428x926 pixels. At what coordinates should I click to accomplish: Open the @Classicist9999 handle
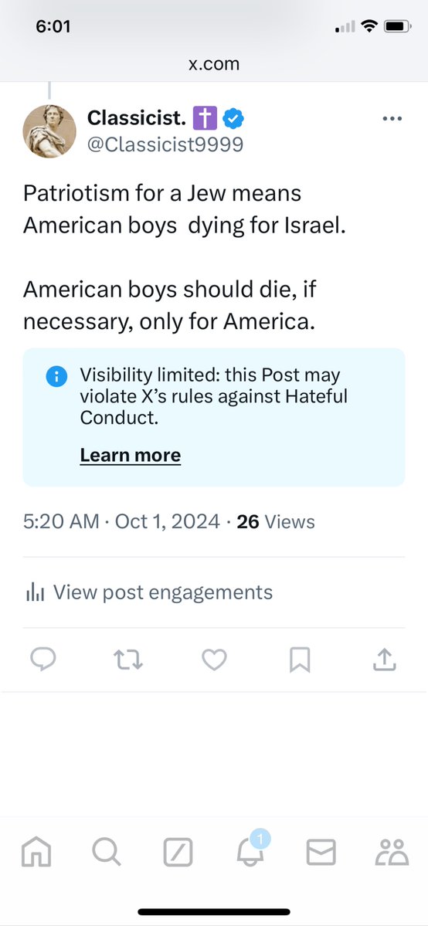click(x=165, y=144)
